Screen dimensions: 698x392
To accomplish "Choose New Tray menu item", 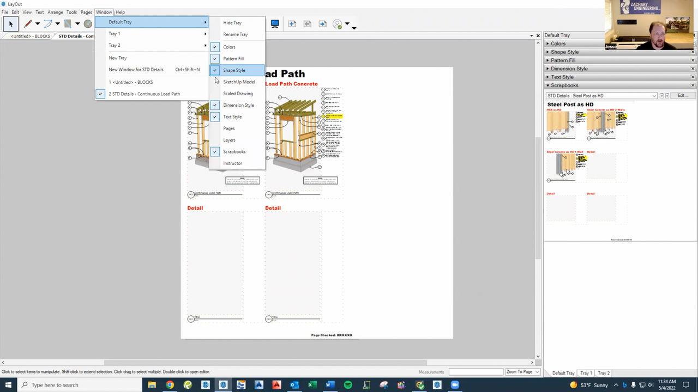I will 152,58.
